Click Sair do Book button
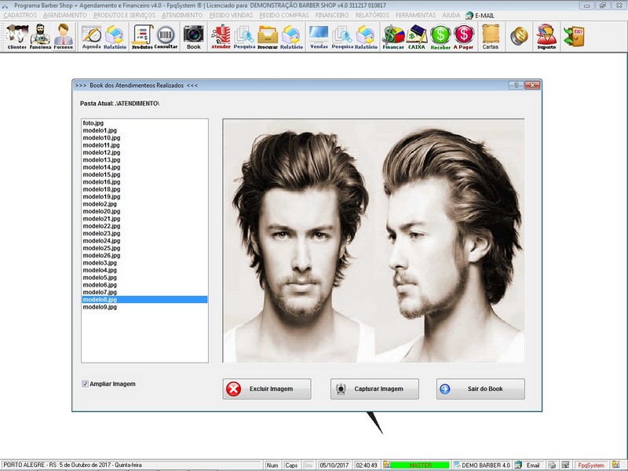The height and width of the screenshot is (471, 628). (480, 389)
